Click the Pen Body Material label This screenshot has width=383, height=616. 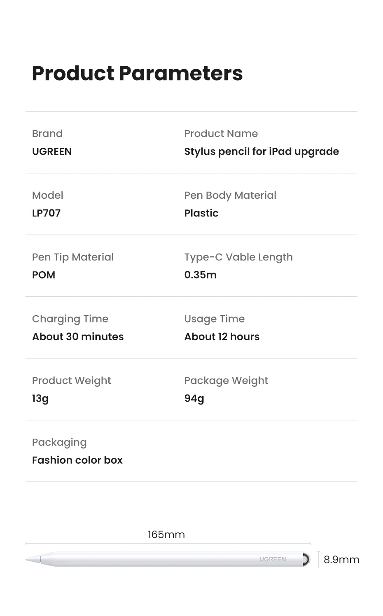tap(230, 195)
